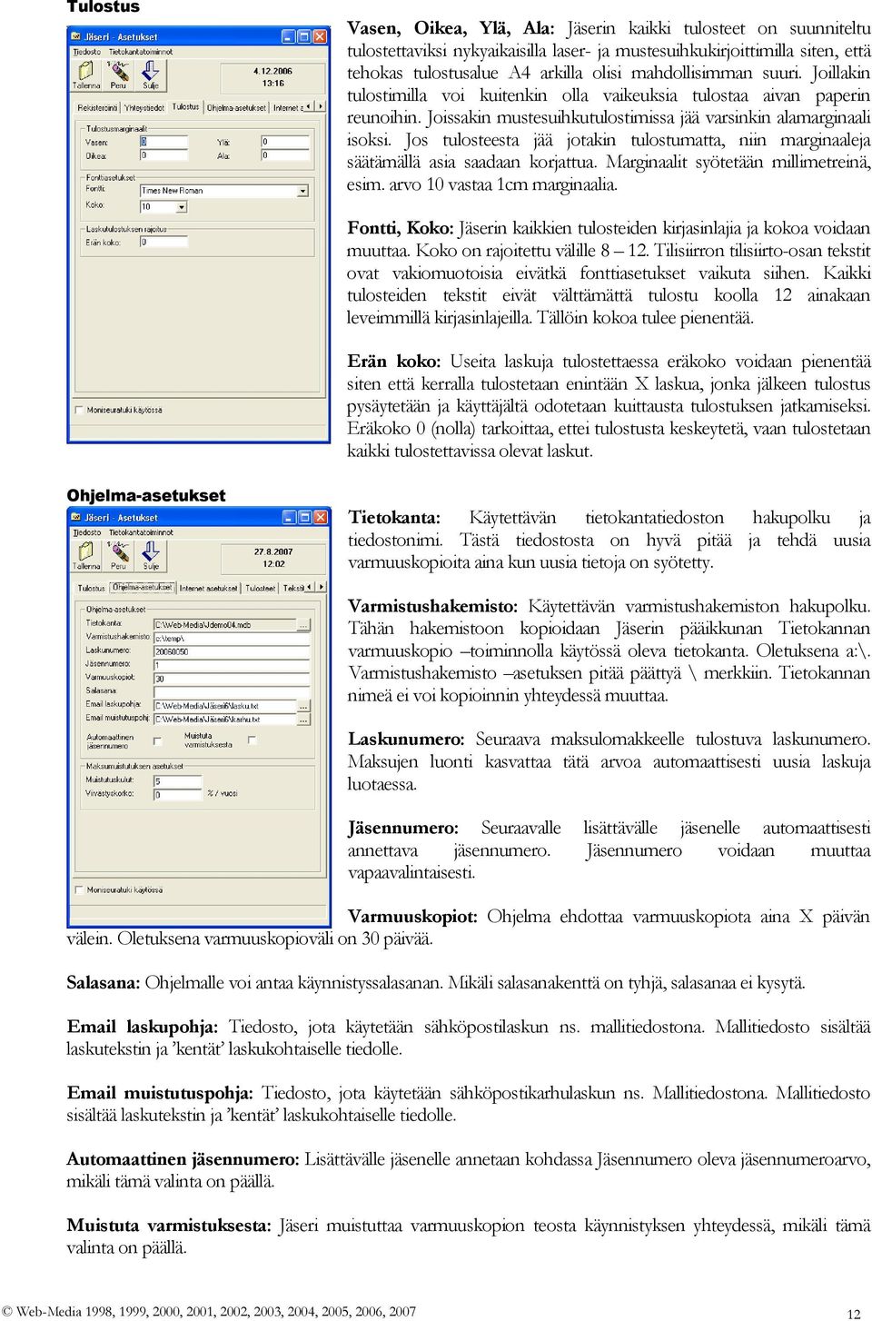This screenshot has height=1321, width=872.
Task: Click the Viivästyskorko field
Action: pos(177,795)
